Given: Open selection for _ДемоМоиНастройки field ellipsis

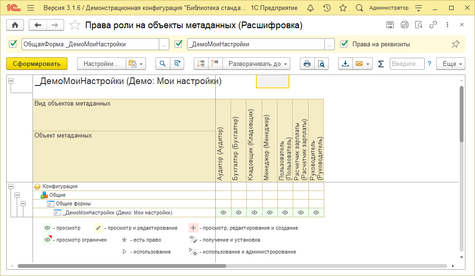Looking at the screenshot, I should (x=329, y=44).
